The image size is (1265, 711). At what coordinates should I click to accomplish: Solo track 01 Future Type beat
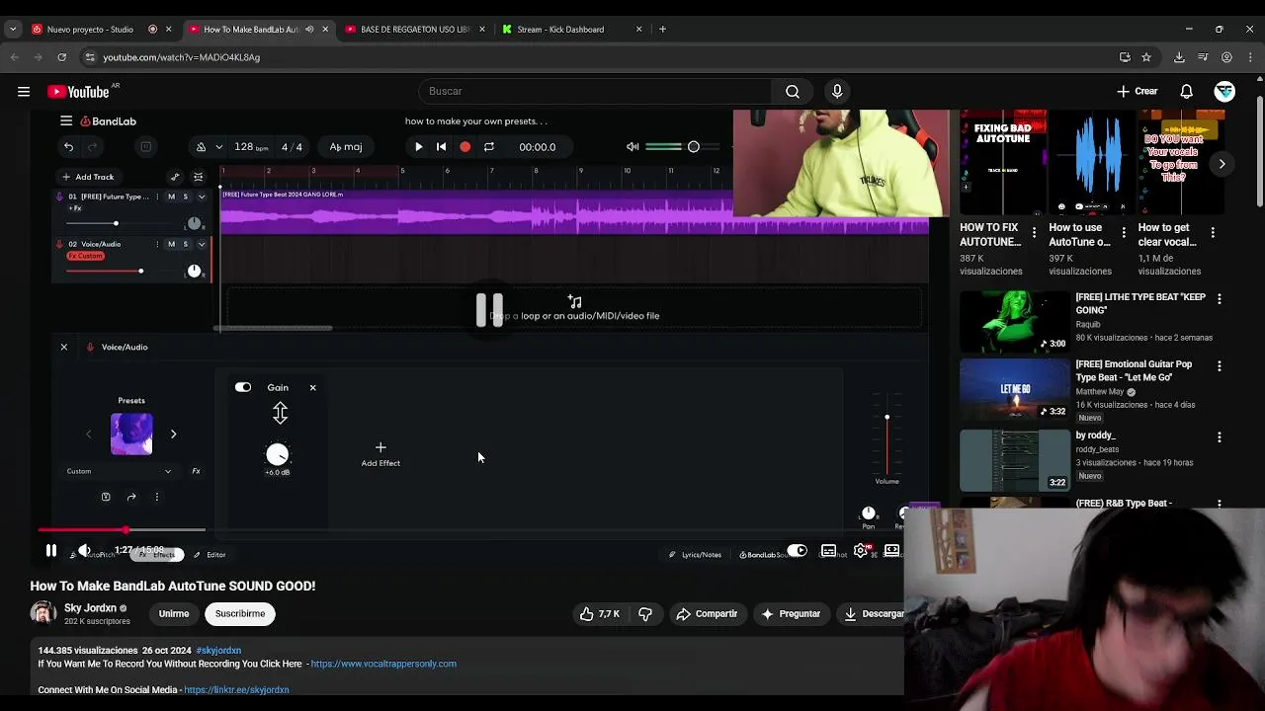coord(185,197)
